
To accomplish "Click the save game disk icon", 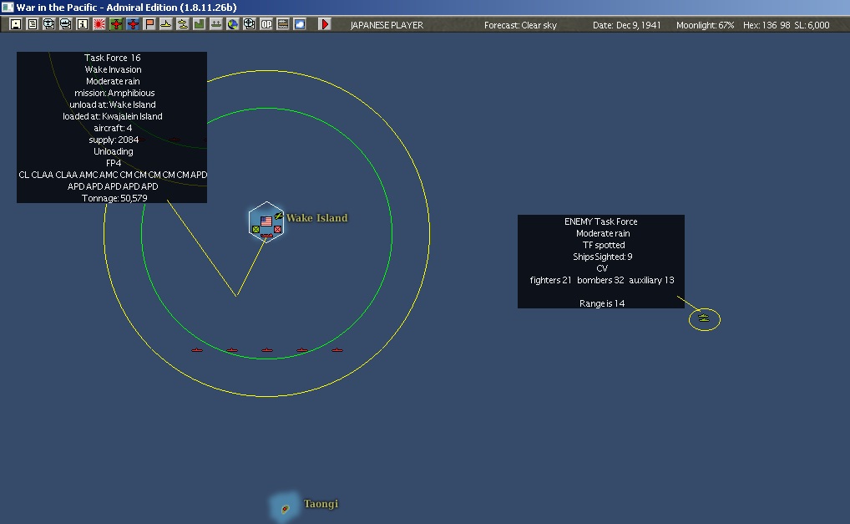I will (x=16, y=24).
